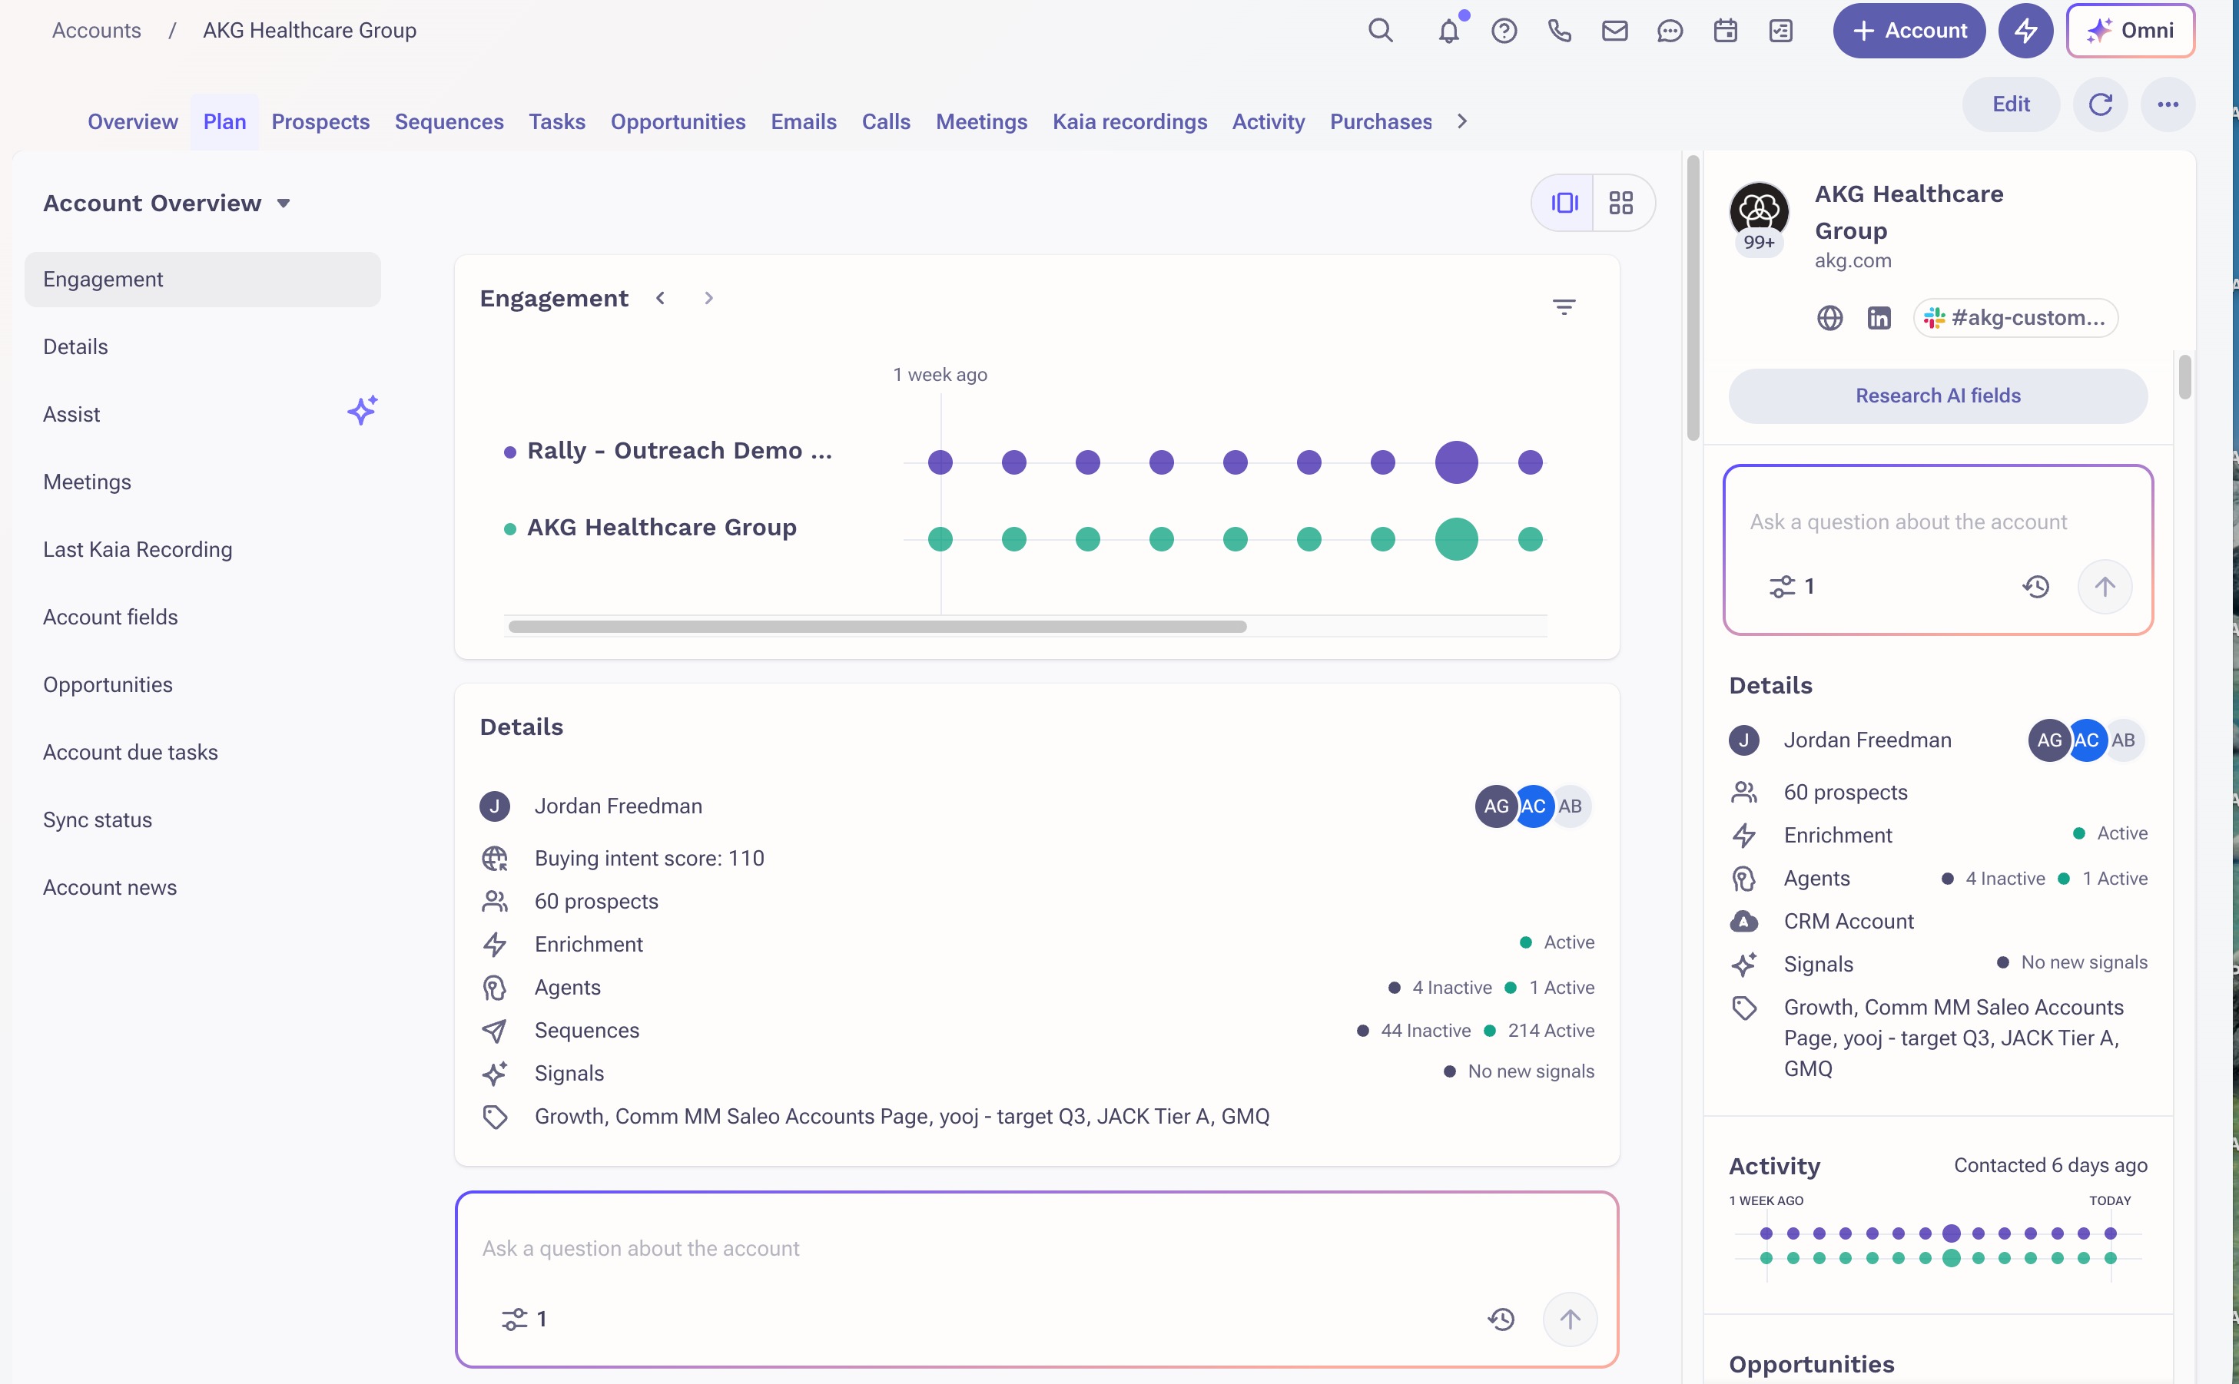Image resolution: width=2239 pixels, height=1384 pixels.
Task: Click the Omni button
Action: click(2130, 31)
